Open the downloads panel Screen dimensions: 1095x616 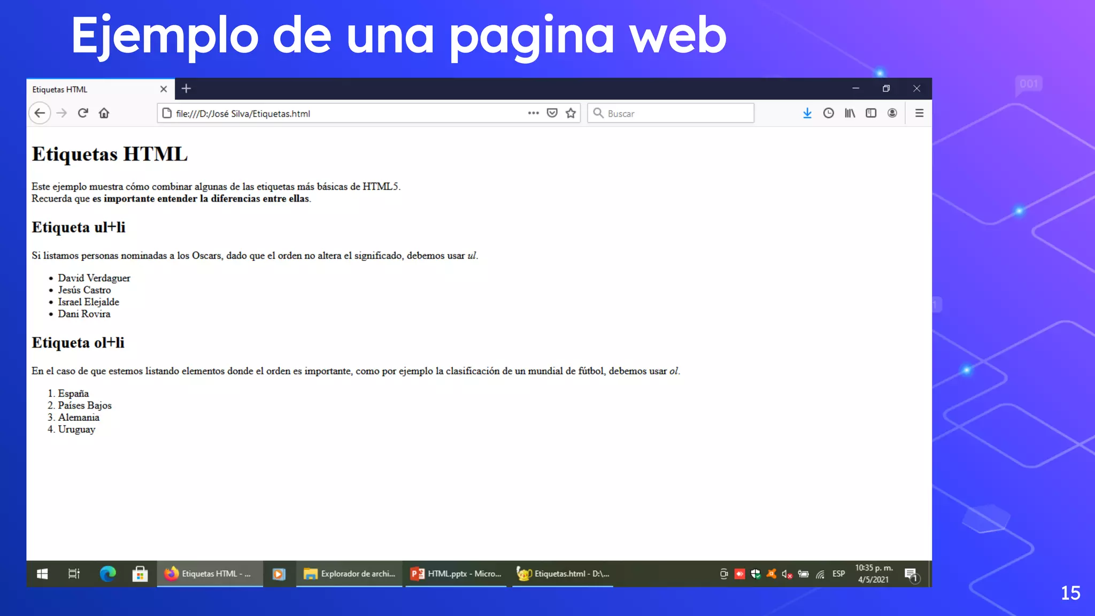(807, 113)
